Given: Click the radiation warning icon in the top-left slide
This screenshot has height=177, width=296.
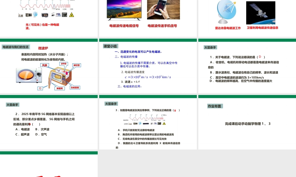Looking at the screenshot, I should [x=72, y=15].
